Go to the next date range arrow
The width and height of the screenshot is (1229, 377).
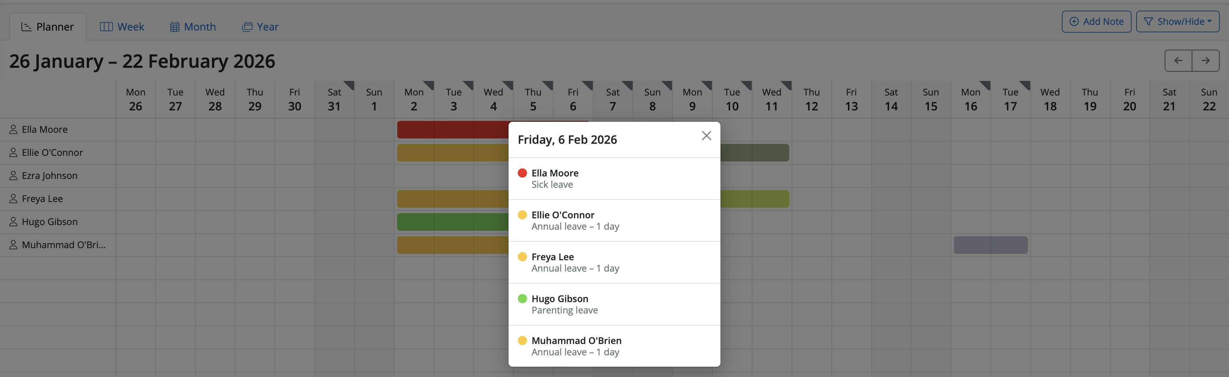pyautogui.click(x=1205, y=61)
